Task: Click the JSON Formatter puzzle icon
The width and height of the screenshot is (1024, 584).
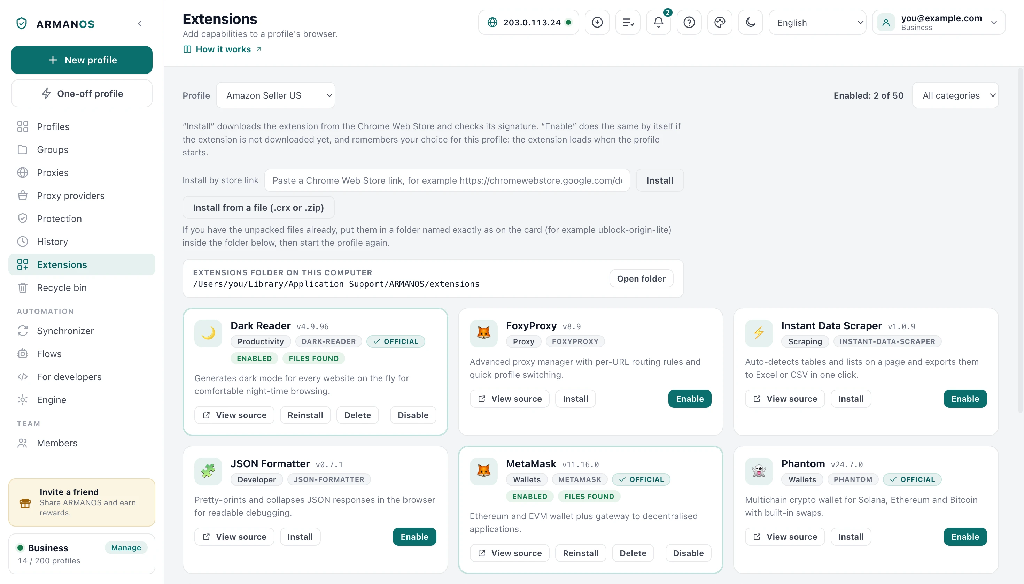Action: pos(208,471)
